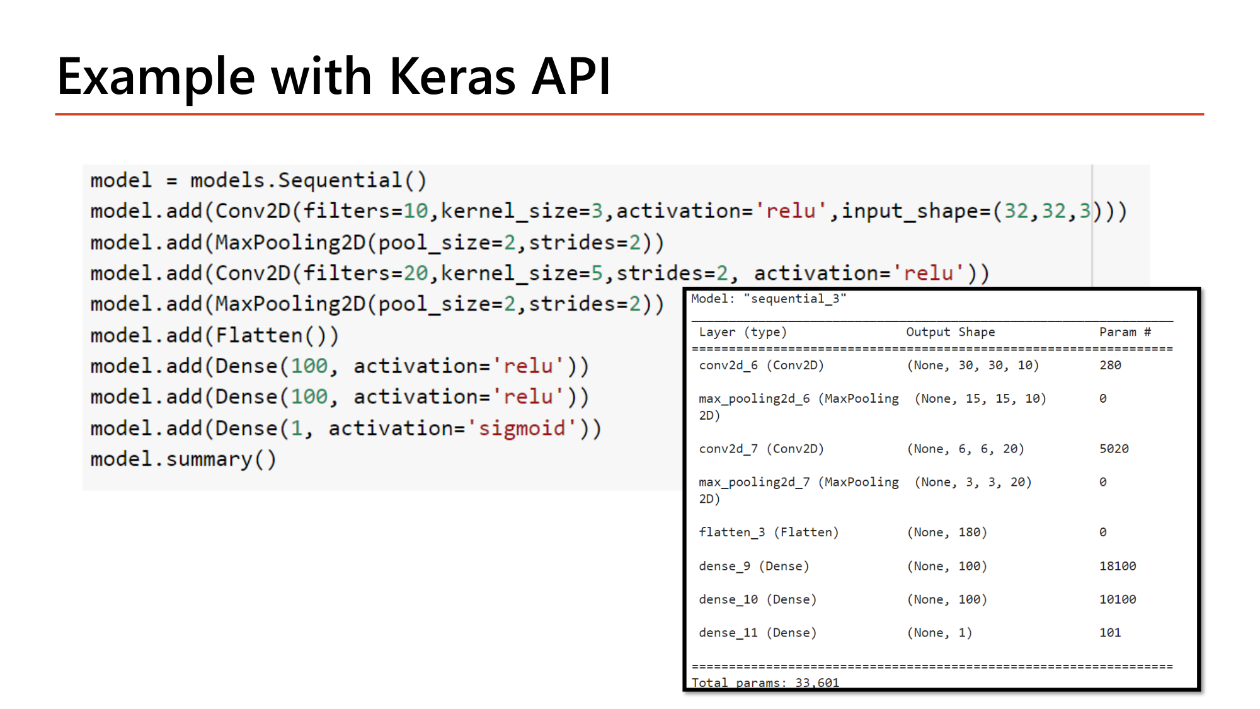Click the 'Param #' column header
This screenshot has height=709, width=1260.
[x=1125, y=332]
